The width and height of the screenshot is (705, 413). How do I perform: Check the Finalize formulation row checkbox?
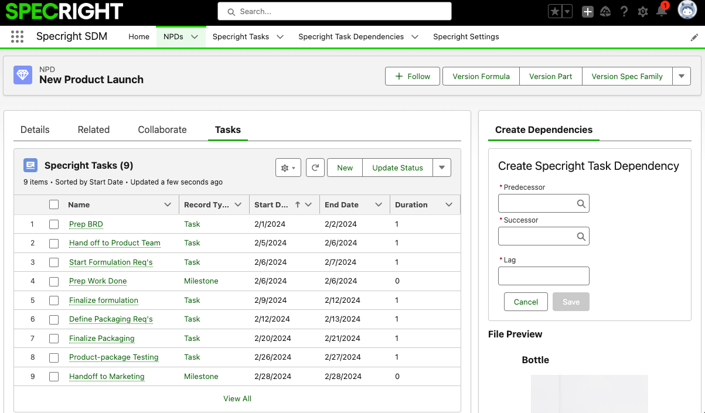click(x=54, y=301)
